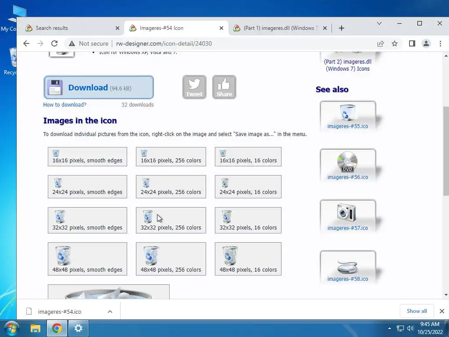
Task: Open the How to download? link
Action: point(65,104)
